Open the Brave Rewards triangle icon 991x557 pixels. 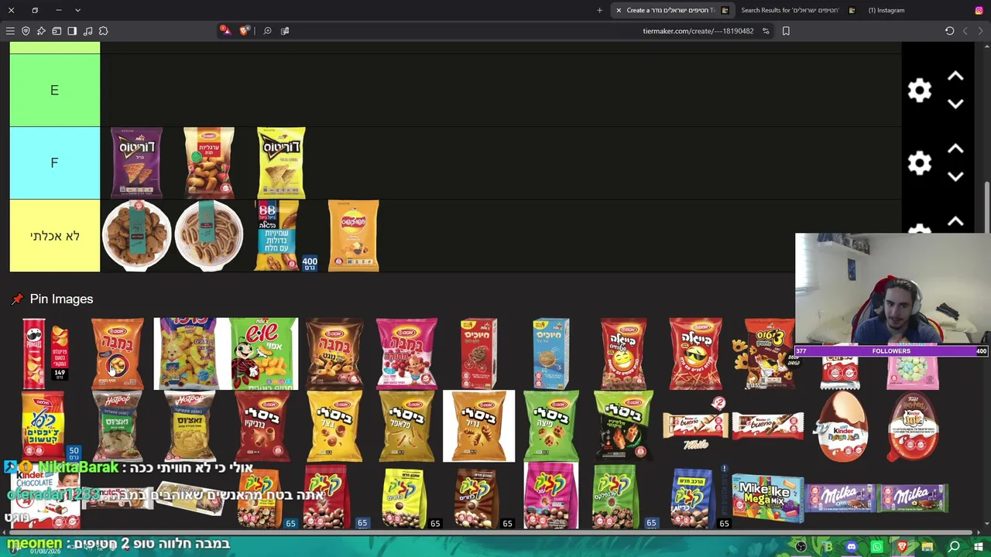225,31
